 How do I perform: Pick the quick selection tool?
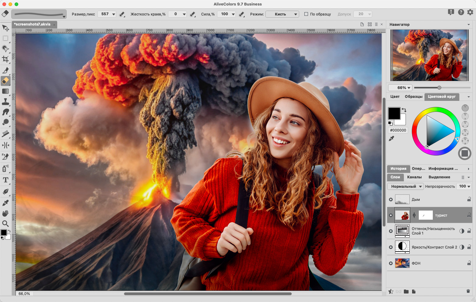5,49
